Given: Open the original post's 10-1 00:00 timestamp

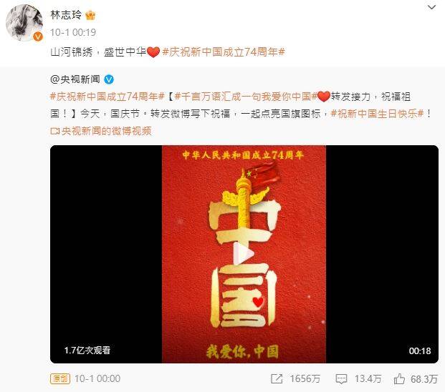Looking at the screenshot, I should click(97, 378).
